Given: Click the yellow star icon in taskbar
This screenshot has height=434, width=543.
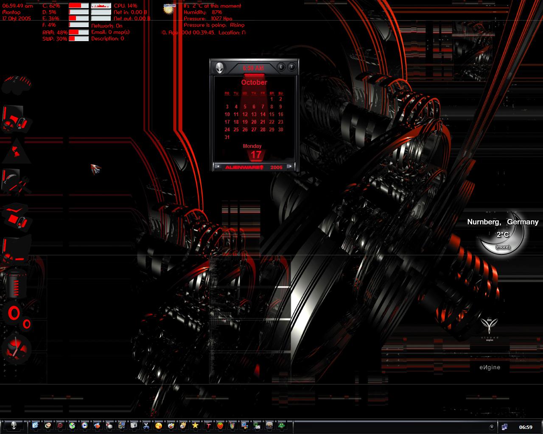Looking at the screenshot, I should pos(195,426).
